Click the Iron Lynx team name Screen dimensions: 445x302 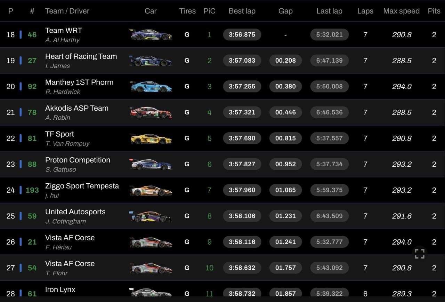pyautogui.click(x=60, y=289)
